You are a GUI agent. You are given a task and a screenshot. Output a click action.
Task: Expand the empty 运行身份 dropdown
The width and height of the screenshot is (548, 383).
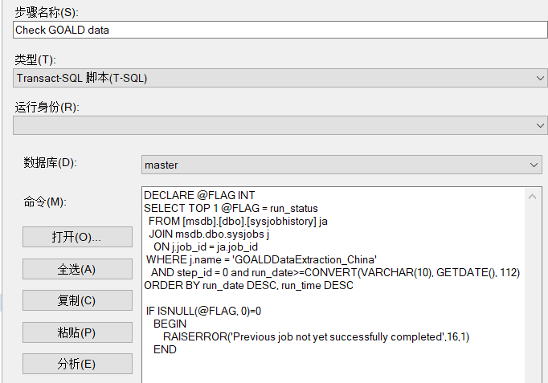click(x=280, y=125)
